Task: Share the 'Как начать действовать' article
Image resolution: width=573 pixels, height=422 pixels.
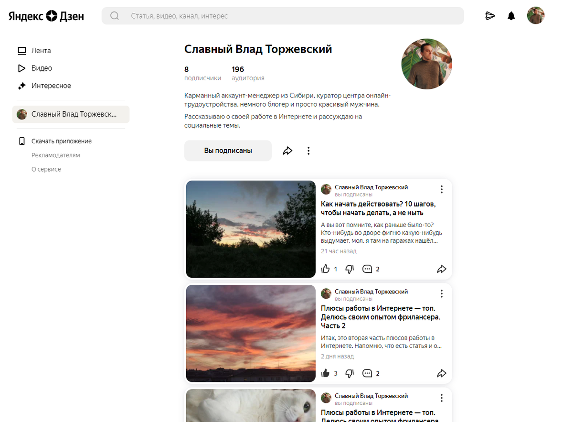Action: (x=442, y=269)
